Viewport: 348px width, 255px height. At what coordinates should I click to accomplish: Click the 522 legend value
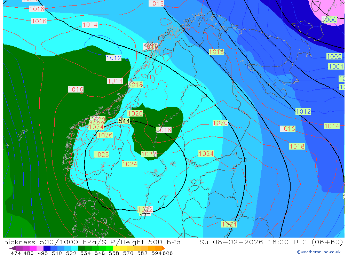point(71,253)
